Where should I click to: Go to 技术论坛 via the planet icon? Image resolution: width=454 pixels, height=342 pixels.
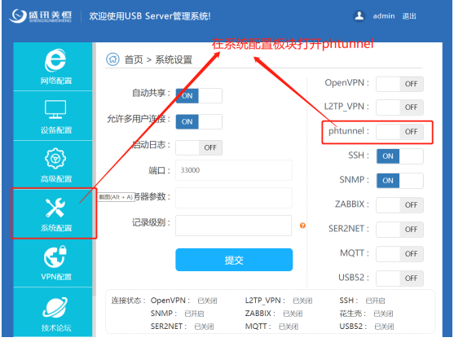coord(55,307)
